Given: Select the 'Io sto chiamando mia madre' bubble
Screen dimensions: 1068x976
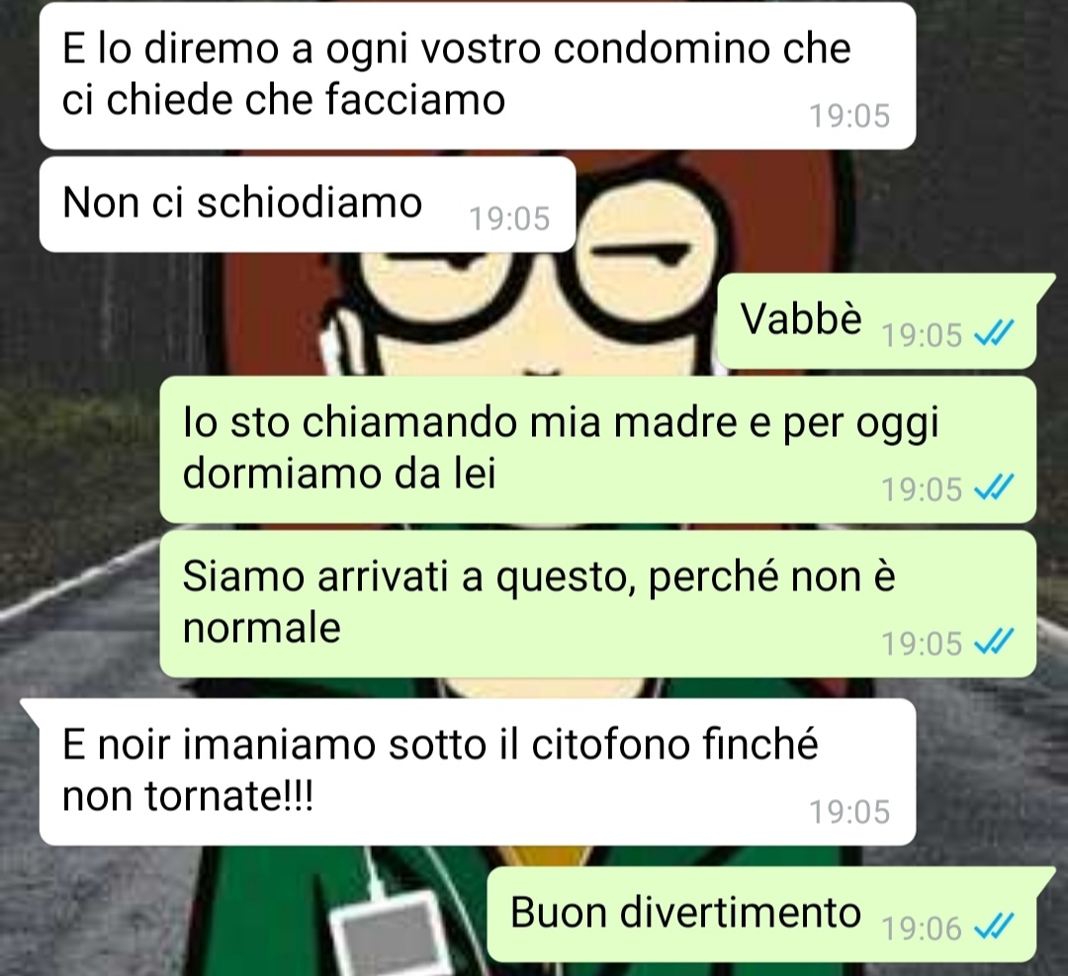Looking at the screenshot, I should [598, 450].
